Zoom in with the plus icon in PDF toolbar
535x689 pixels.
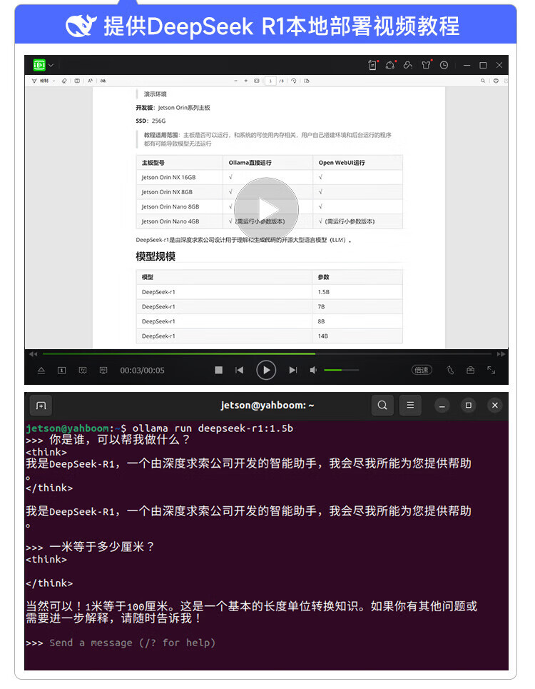[x=246, y=81]
